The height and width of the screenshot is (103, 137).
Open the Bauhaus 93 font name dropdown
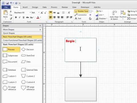click(30, 13)
